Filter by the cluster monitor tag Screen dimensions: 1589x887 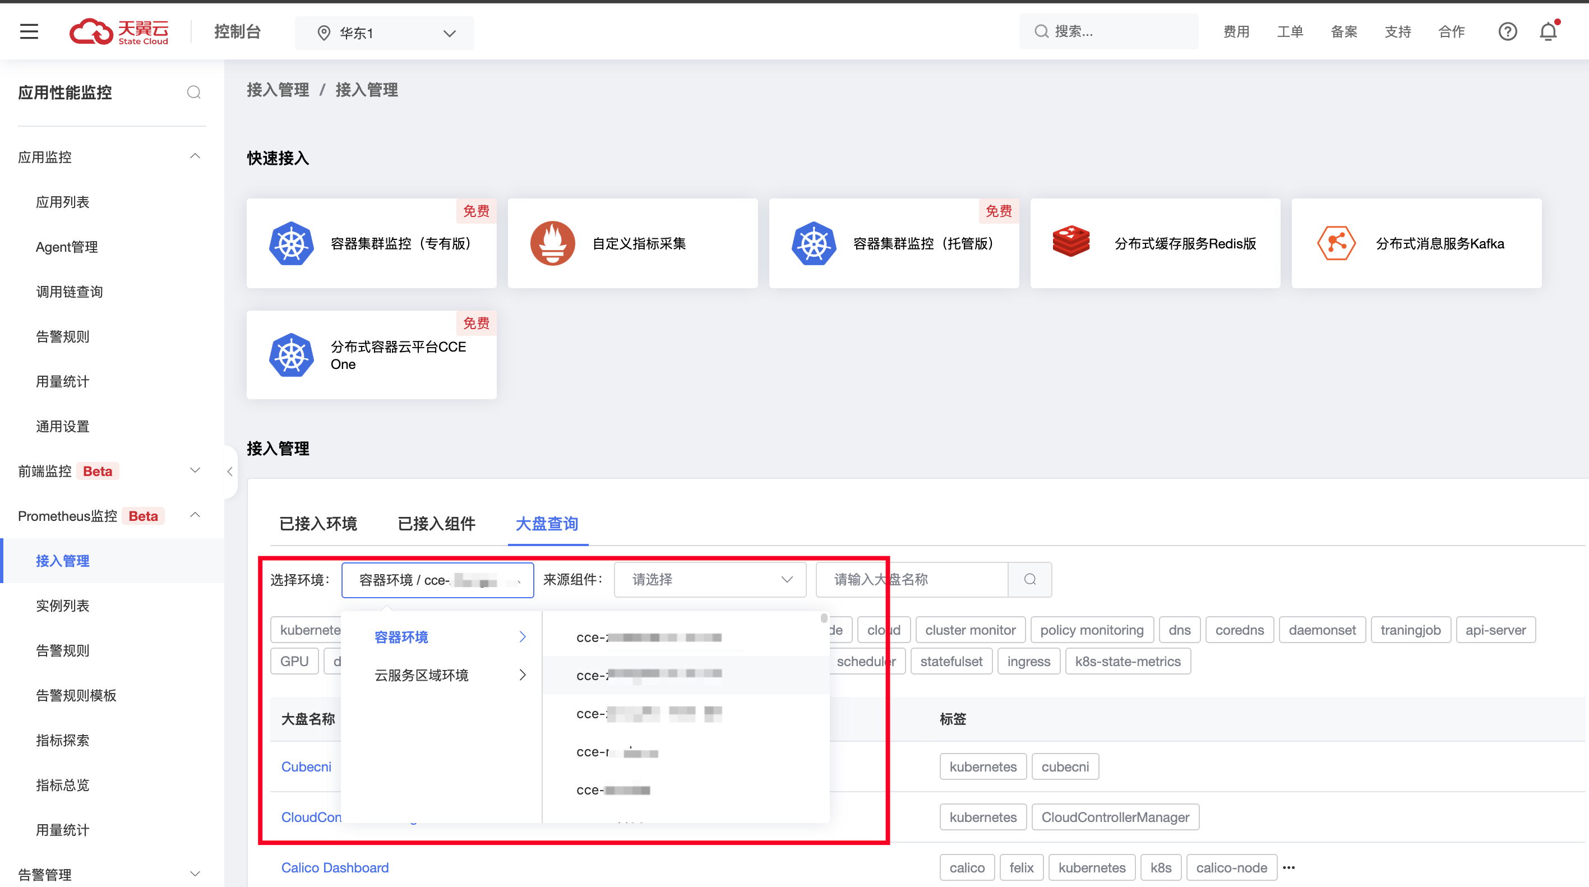pos(971,630)
